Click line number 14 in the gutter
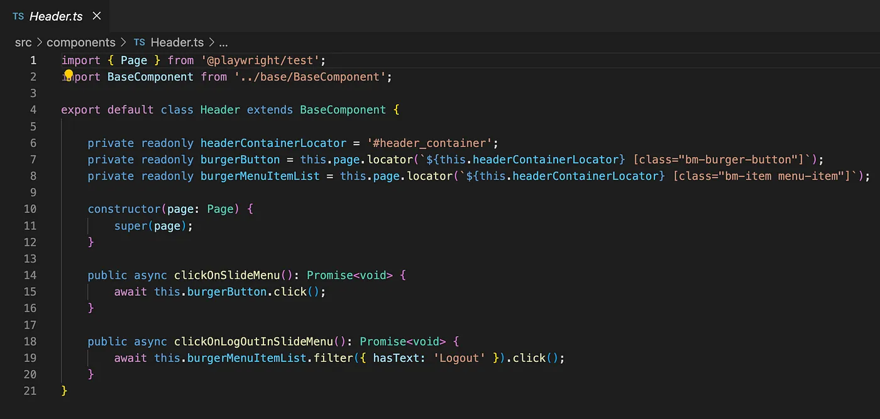This screenshot has width=880, height=419. [x=29, y=275]
